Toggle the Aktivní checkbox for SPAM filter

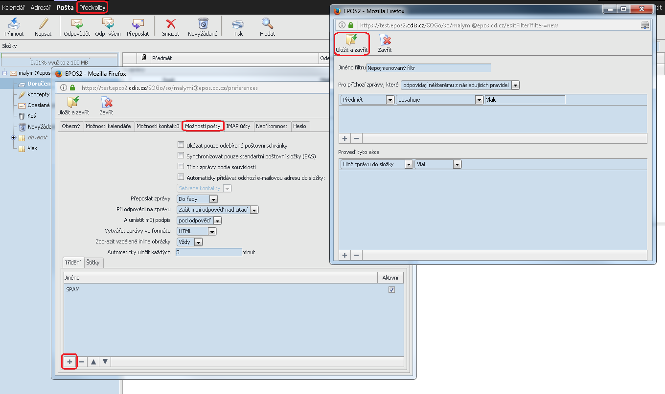pyautogui.click(x=391, y=289)
